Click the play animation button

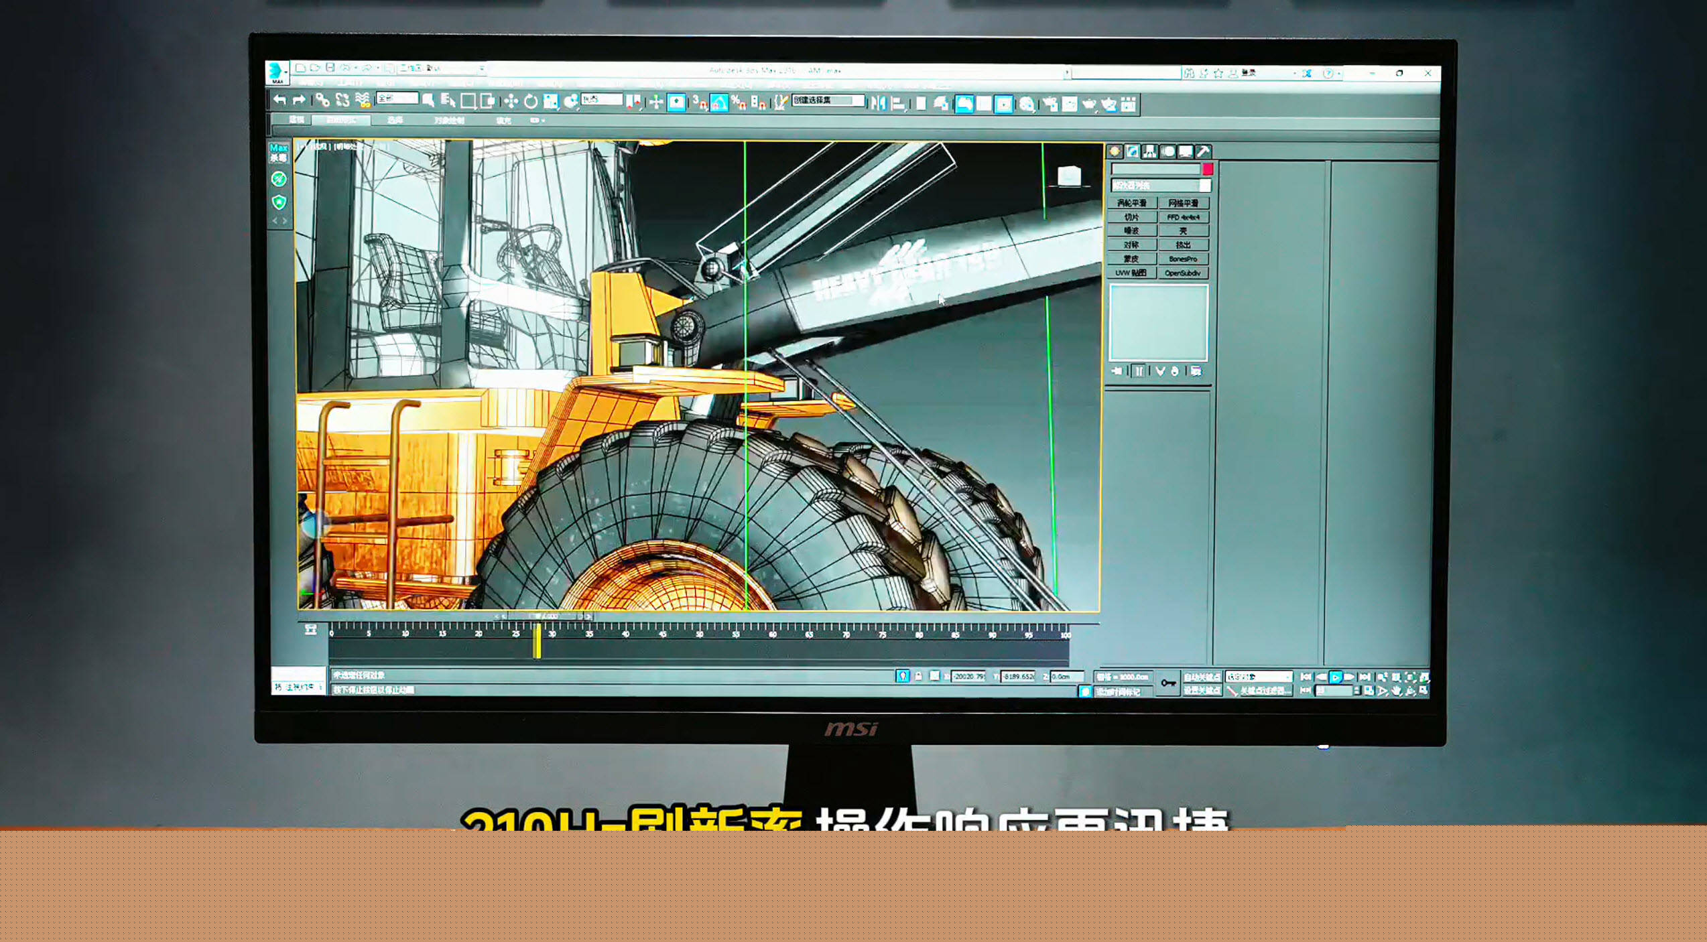pyautogui.click(x=1335, y=677)
